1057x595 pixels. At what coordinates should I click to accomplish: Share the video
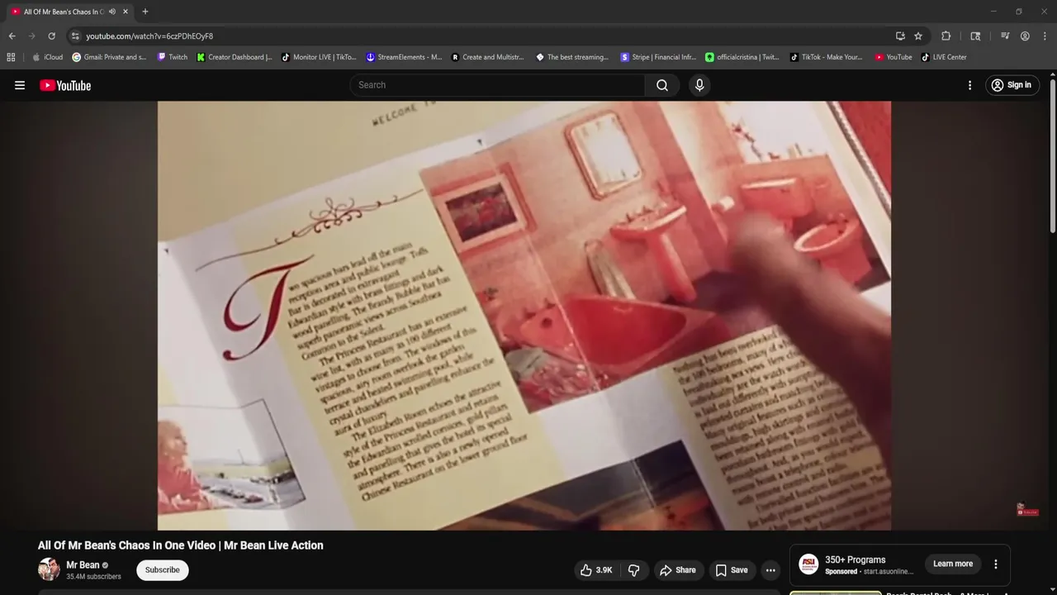click(x=677, y=570)
